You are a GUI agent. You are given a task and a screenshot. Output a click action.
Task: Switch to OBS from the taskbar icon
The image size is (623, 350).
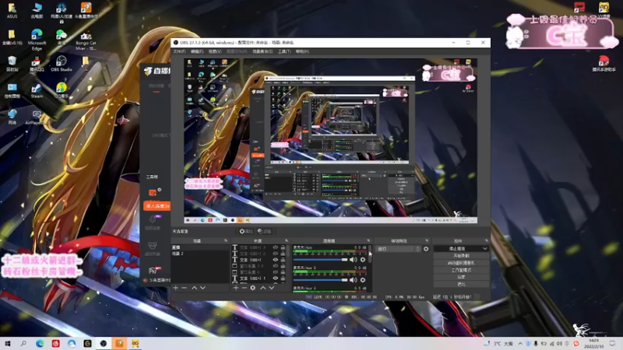[104, 343]
